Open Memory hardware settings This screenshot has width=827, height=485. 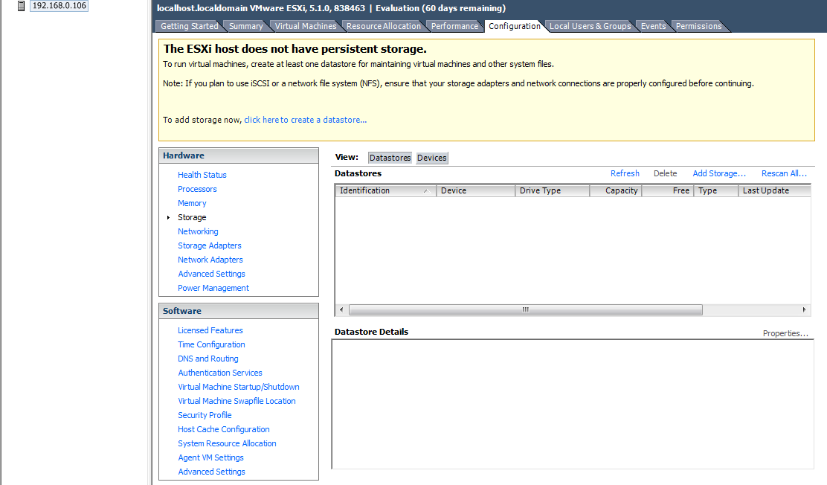[192, 203]
